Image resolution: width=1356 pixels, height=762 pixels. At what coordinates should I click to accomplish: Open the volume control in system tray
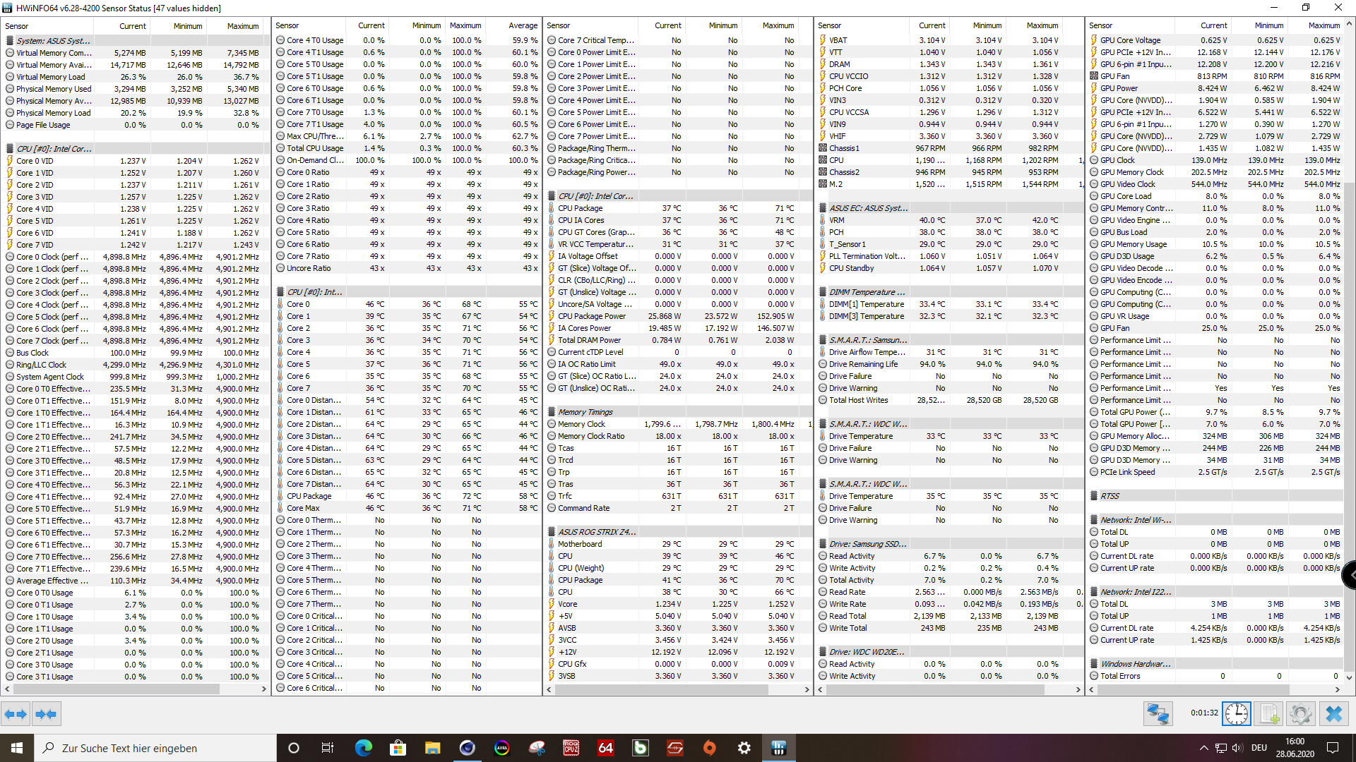tap(1237, 748)
